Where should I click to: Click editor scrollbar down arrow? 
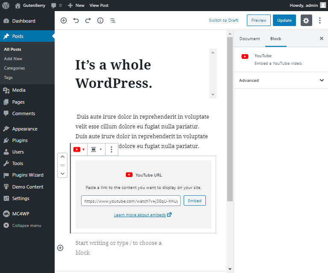coord(230,269)
